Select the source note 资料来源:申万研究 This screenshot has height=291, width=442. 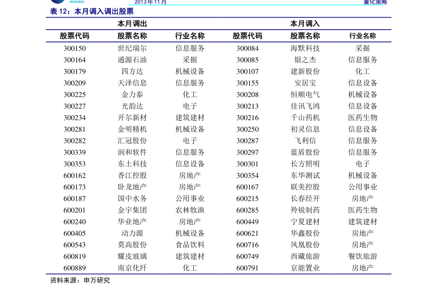click(80, 280)
